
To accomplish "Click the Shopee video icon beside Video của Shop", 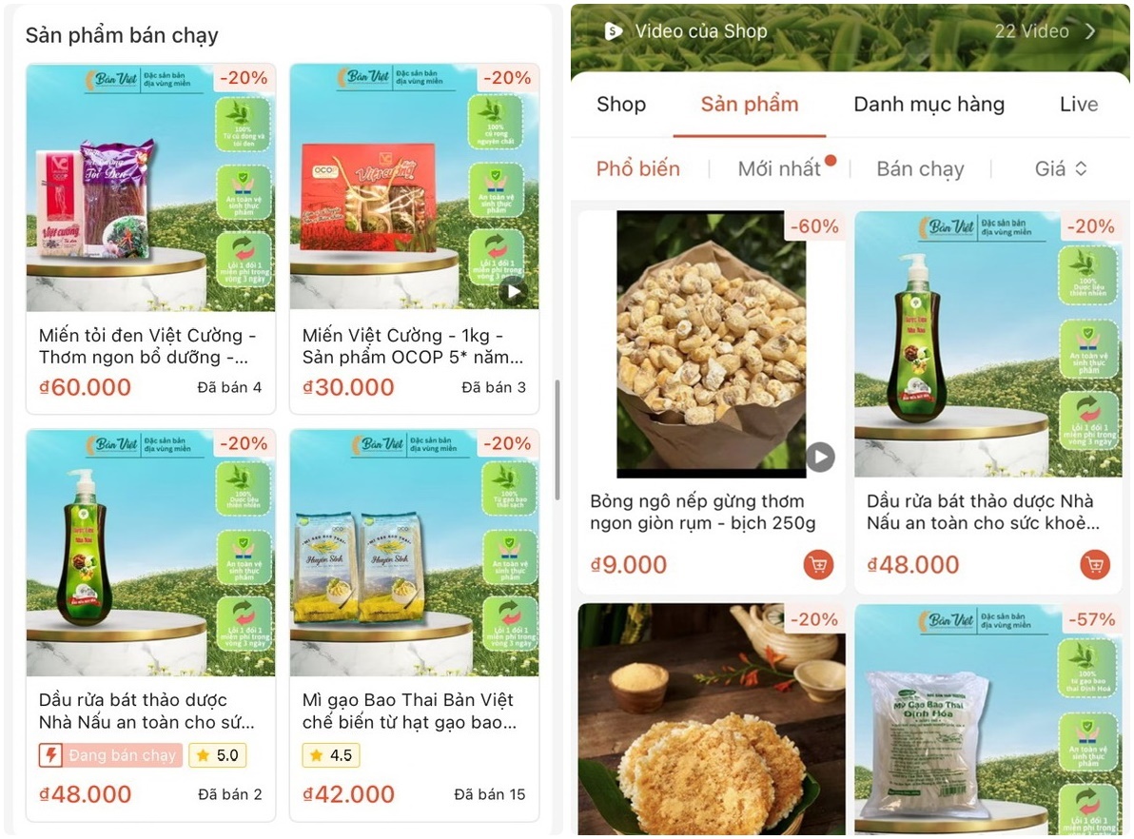I will [x=613, y=31].
